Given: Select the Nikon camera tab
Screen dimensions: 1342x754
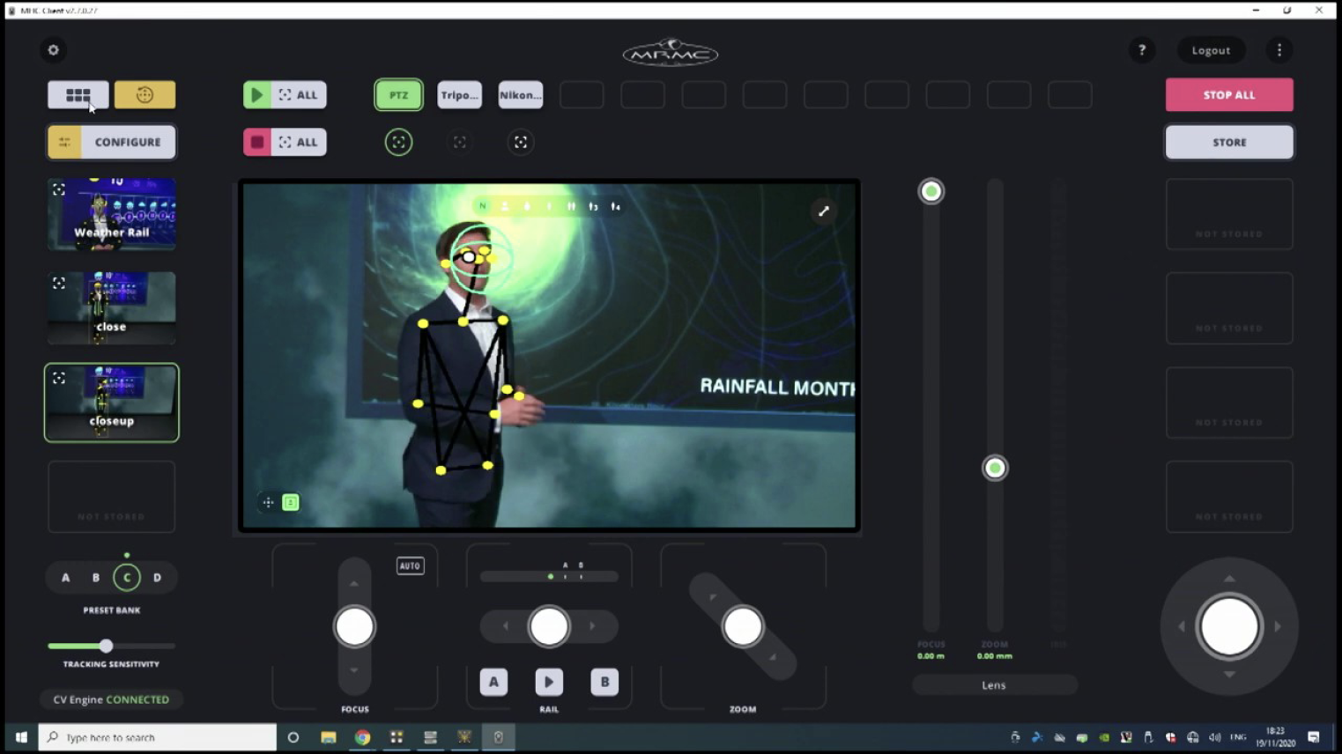Looking at the screenshot, I should click(x=520, y=95).
